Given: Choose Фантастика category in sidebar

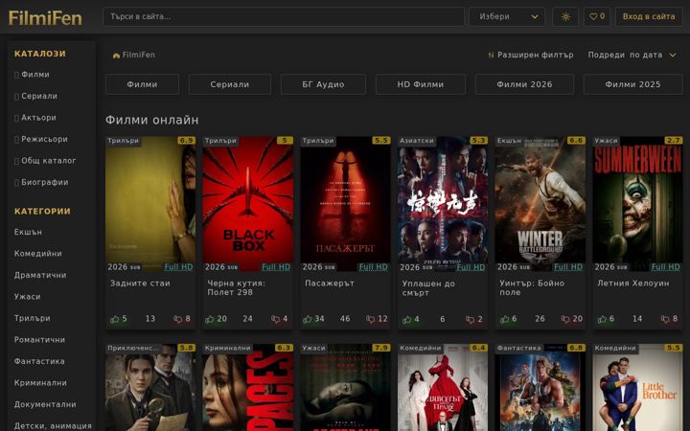Looking at the screenshot, I should pos(39,361).
